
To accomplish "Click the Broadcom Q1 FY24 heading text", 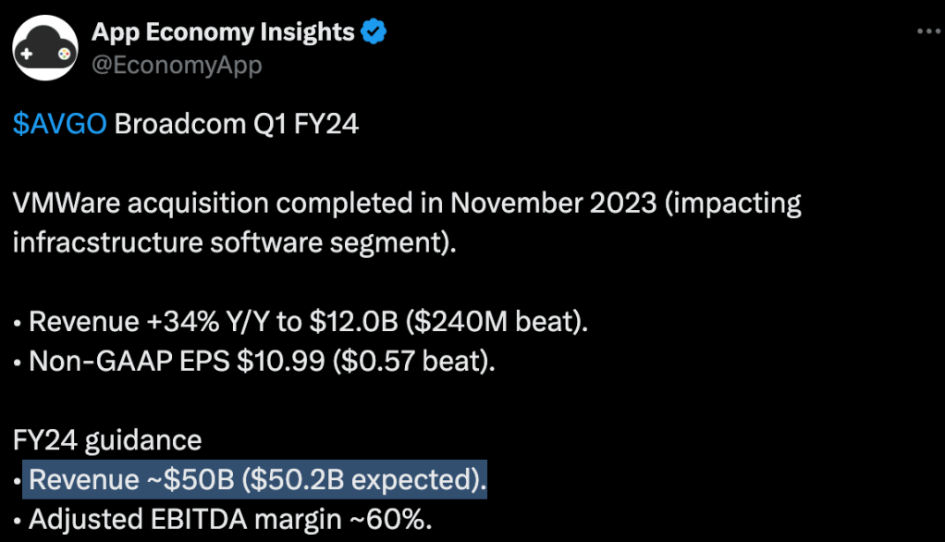I will click(x=236, y=125).
